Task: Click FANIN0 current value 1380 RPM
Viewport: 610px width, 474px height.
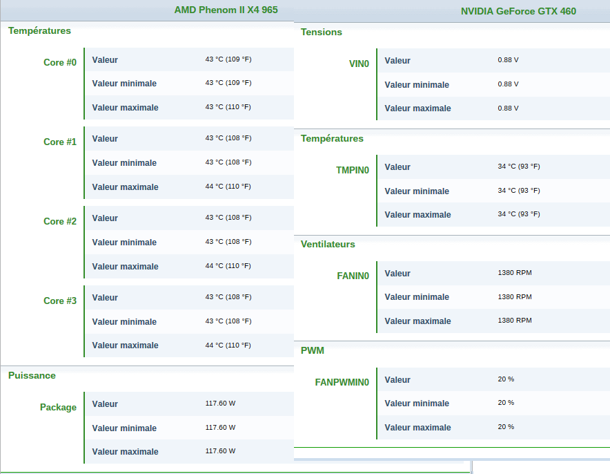Action: 515,273
